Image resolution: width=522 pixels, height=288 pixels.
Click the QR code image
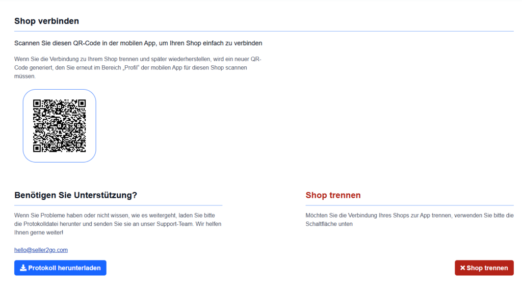click(59, 126)
